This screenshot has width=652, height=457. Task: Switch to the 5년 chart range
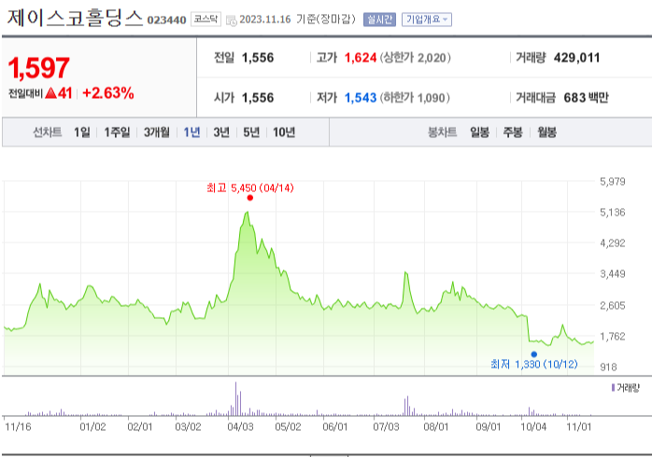click(251, 132)
